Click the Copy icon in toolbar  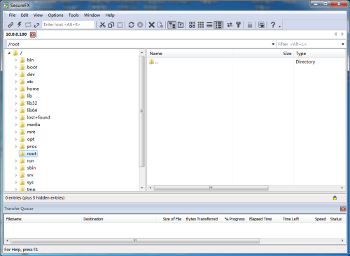click(111, 25)
